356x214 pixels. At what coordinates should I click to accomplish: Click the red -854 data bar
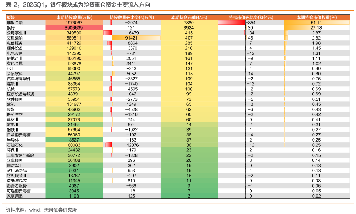coord(232,22)
